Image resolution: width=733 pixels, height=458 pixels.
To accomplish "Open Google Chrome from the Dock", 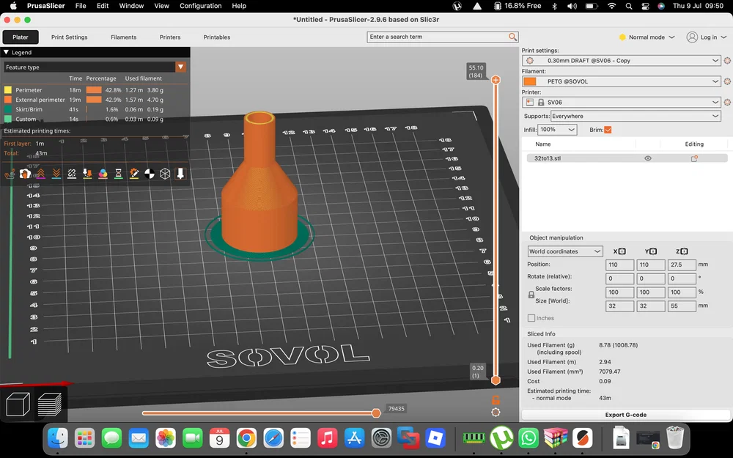I will tap(246, 438).
